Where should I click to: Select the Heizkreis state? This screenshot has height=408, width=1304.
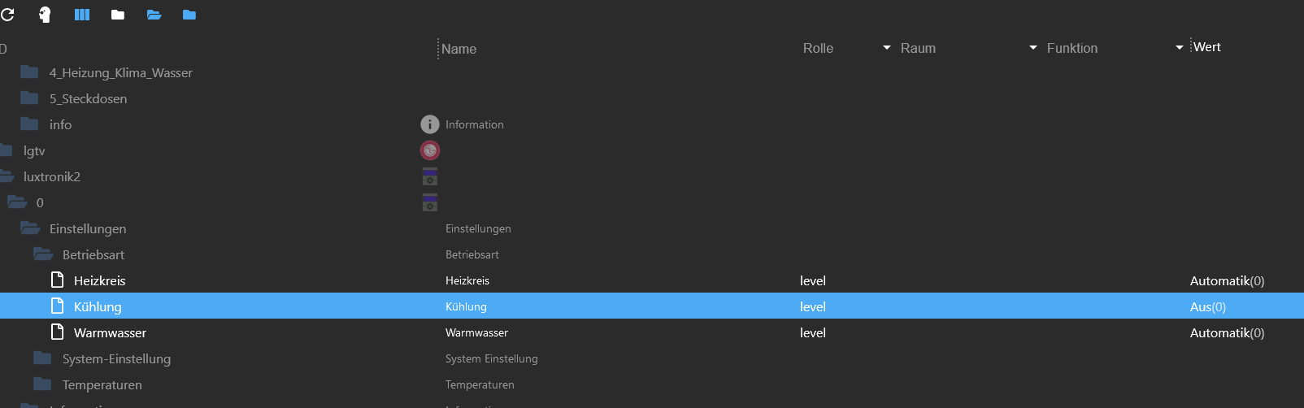[x=99, y=280]
